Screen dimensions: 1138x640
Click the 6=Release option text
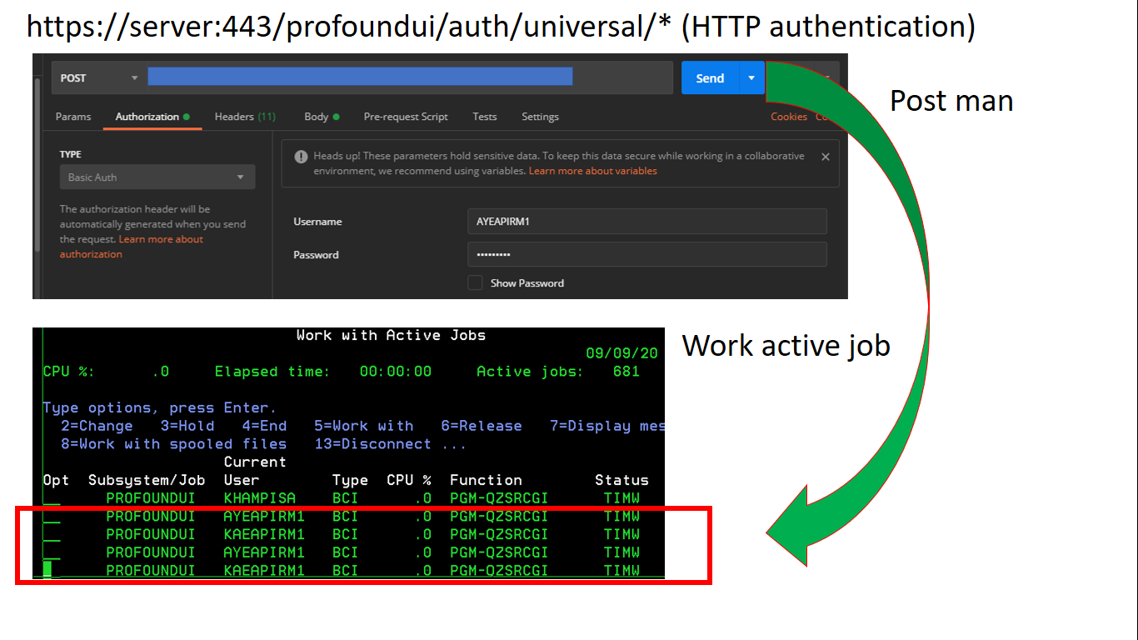(482, 426)
